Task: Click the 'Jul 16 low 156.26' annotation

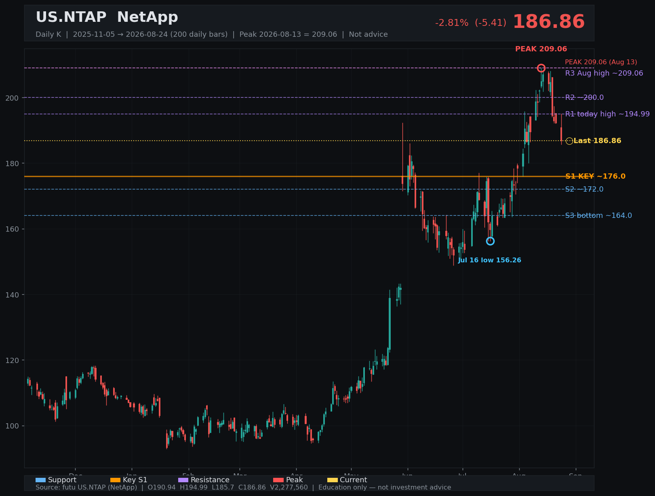Action: pyautogui.click(x=489, y=260)
